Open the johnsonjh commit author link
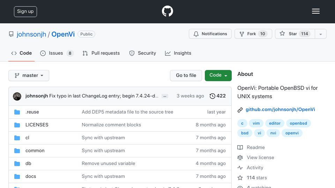335x188 pixels. coord(37,96)
